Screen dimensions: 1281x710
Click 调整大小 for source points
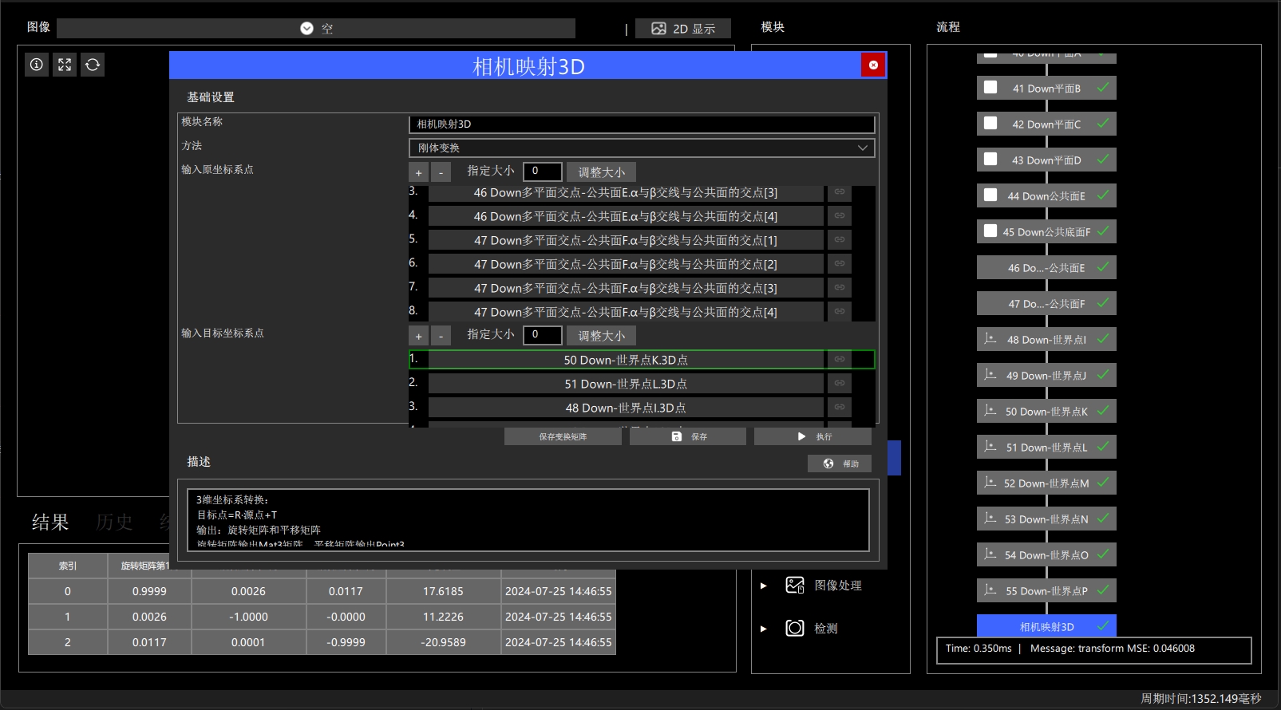[602, 172]
